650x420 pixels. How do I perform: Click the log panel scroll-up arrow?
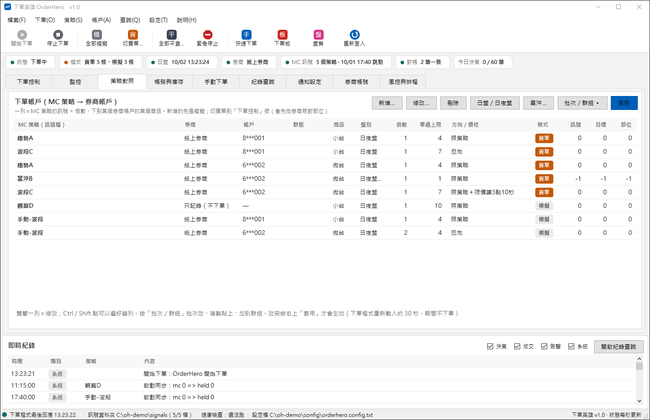(639, 359)
